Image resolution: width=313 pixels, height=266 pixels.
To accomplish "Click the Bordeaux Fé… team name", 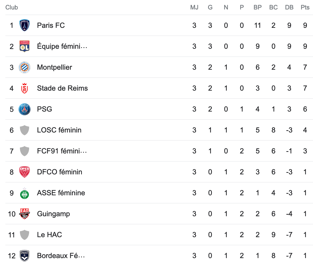I will 61,256.
